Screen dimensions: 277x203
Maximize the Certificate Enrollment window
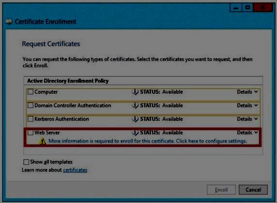tap(247, 8)
